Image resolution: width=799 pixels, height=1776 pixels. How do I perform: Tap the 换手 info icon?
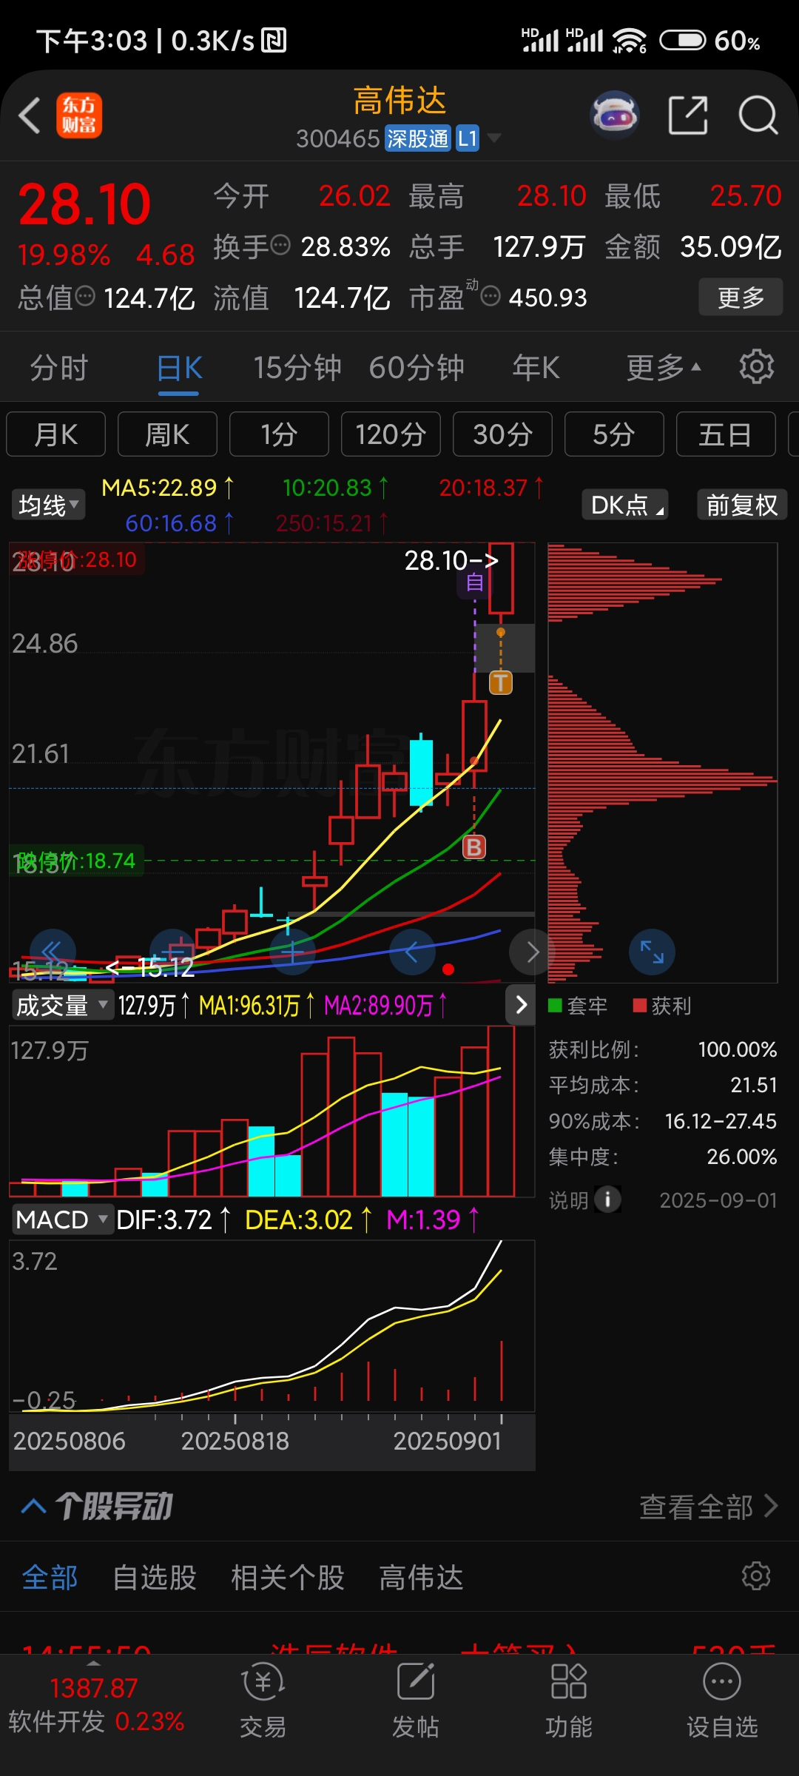pos(280,245)
